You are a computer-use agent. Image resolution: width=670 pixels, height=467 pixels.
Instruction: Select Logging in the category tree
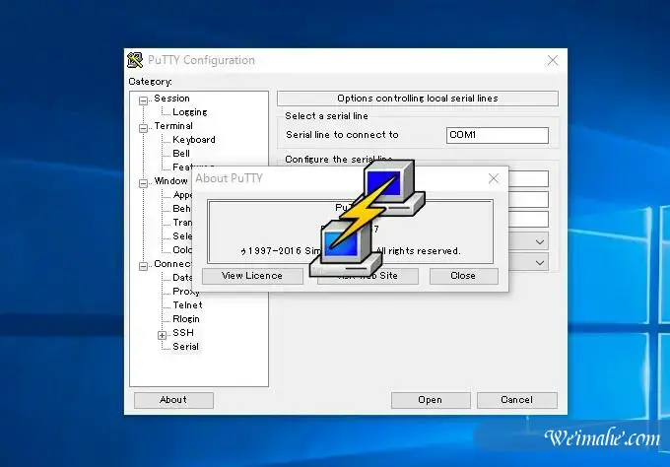pyautogui.click(x=189, y=112)
